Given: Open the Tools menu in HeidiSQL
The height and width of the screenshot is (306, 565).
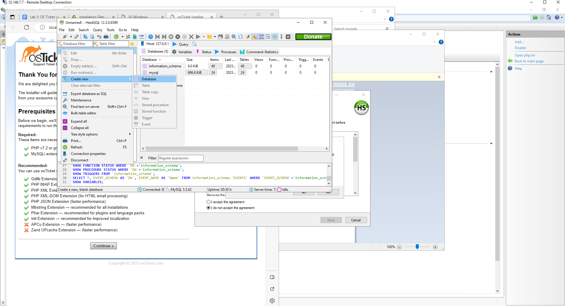Looking at the screenshot, I should click(110, 30).
